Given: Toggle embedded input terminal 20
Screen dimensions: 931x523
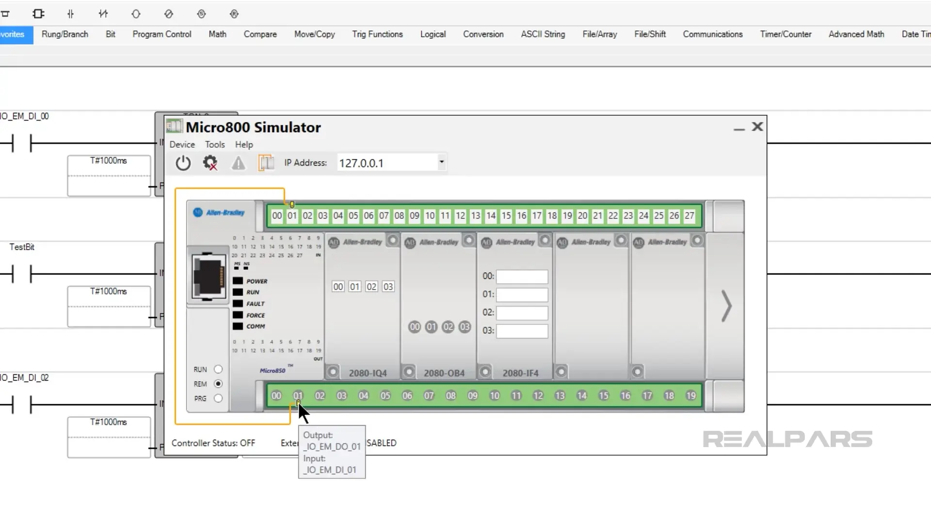Looking at the screenshot, I should (583, 215).
